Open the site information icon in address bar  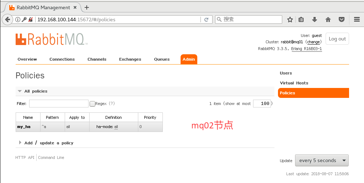click(x=18, y=20)
